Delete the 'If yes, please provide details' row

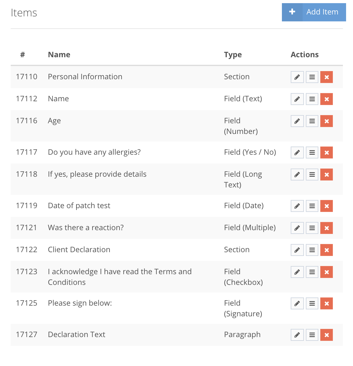[x=327, y=175]
